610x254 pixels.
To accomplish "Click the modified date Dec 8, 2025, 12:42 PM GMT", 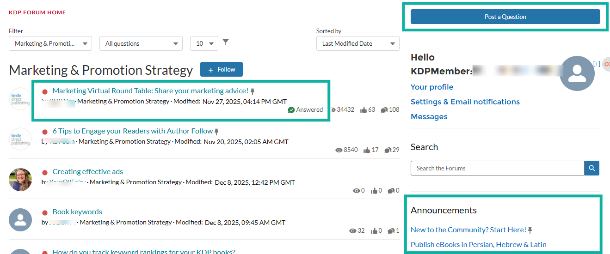I will 255,182.
